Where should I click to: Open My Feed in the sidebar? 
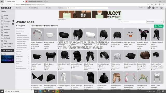[x=5, y=38]
